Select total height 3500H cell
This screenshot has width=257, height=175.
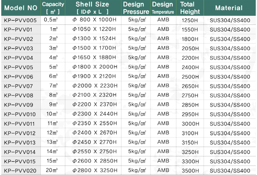coord(190,170)
